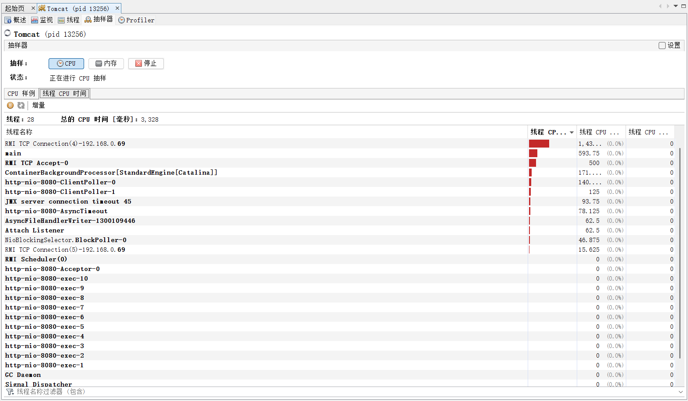The width and height of the screenshot is (688, 401).
Task: Close the Tomcat (pid 13256) tab
Action: (117, 8)
